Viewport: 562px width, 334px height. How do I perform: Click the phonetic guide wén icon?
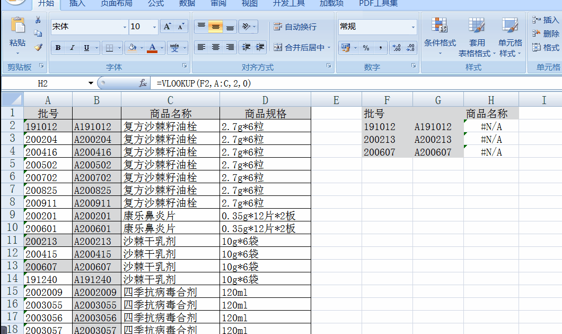click(174, 48)
